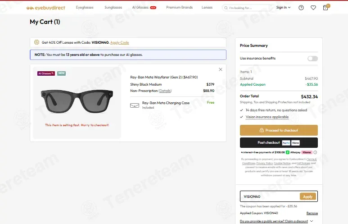Click the pink Klarna badge

coord(307,152)
